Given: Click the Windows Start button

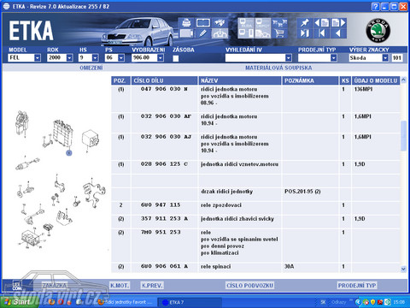Looking at the screenshot, I should point(20,302).
